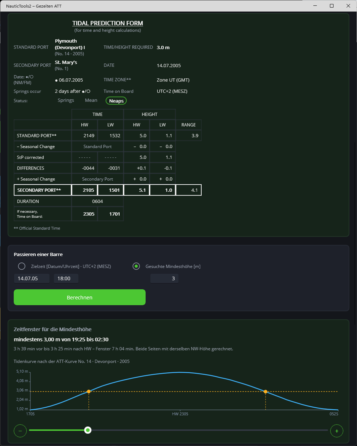Select the Springs status option

pyautogui.click(x=66, y=100)
